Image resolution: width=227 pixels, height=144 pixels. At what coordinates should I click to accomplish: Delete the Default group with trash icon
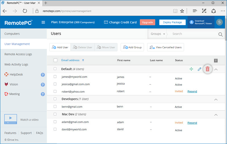(x=207, y=69)
